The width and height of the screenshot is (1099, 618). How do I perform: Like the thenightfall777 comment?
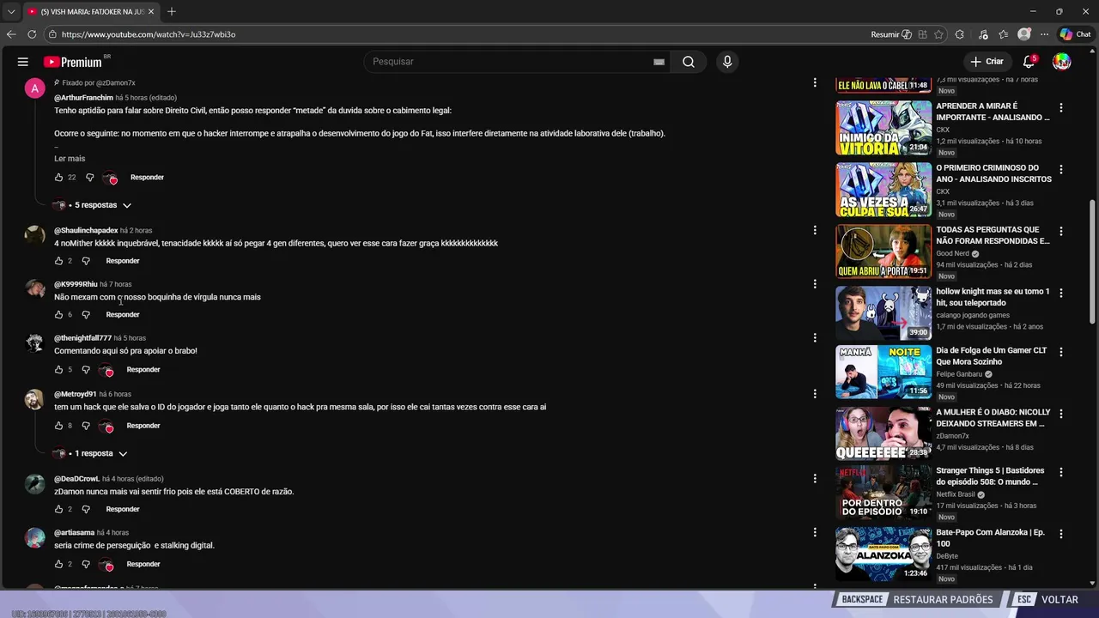(x=59, y=370)
